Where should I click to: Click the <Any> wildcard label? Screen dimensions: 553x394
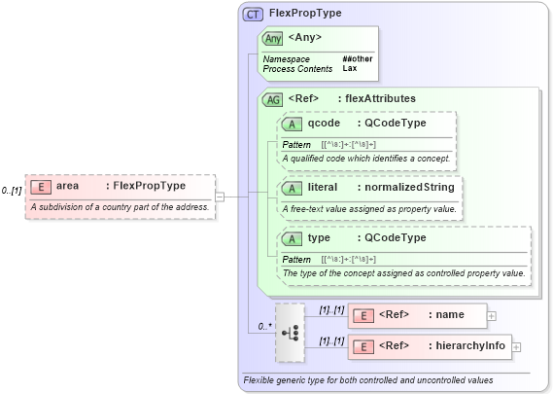click(305, 37)
